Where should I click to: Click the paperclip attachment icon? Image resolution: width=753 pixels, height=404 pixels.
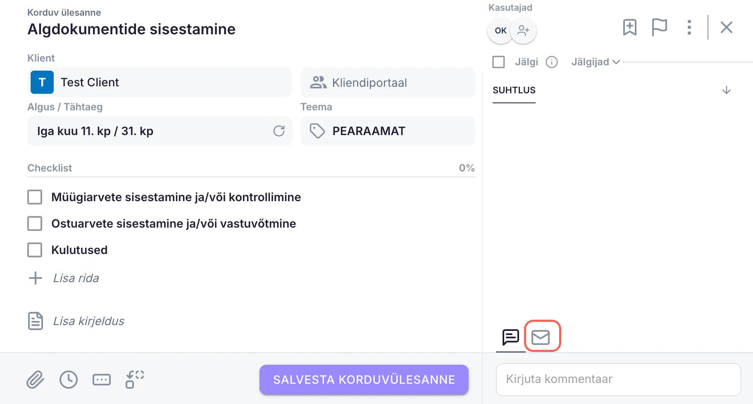coord(36,380)
